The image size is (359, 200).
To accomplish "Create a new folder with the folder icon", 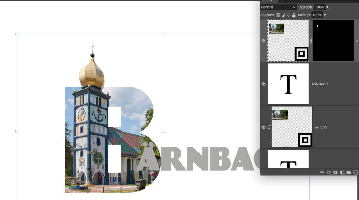I will pyautogui.click(x=349, y=172).
